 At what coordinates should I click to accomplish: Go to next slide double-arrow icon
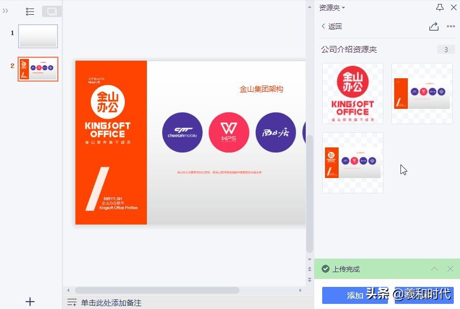point(310,280)
